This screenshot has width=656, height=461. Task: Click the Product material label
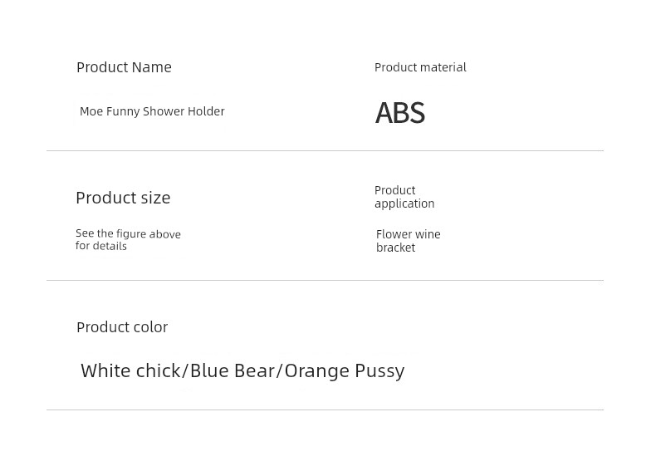[420, 67]
